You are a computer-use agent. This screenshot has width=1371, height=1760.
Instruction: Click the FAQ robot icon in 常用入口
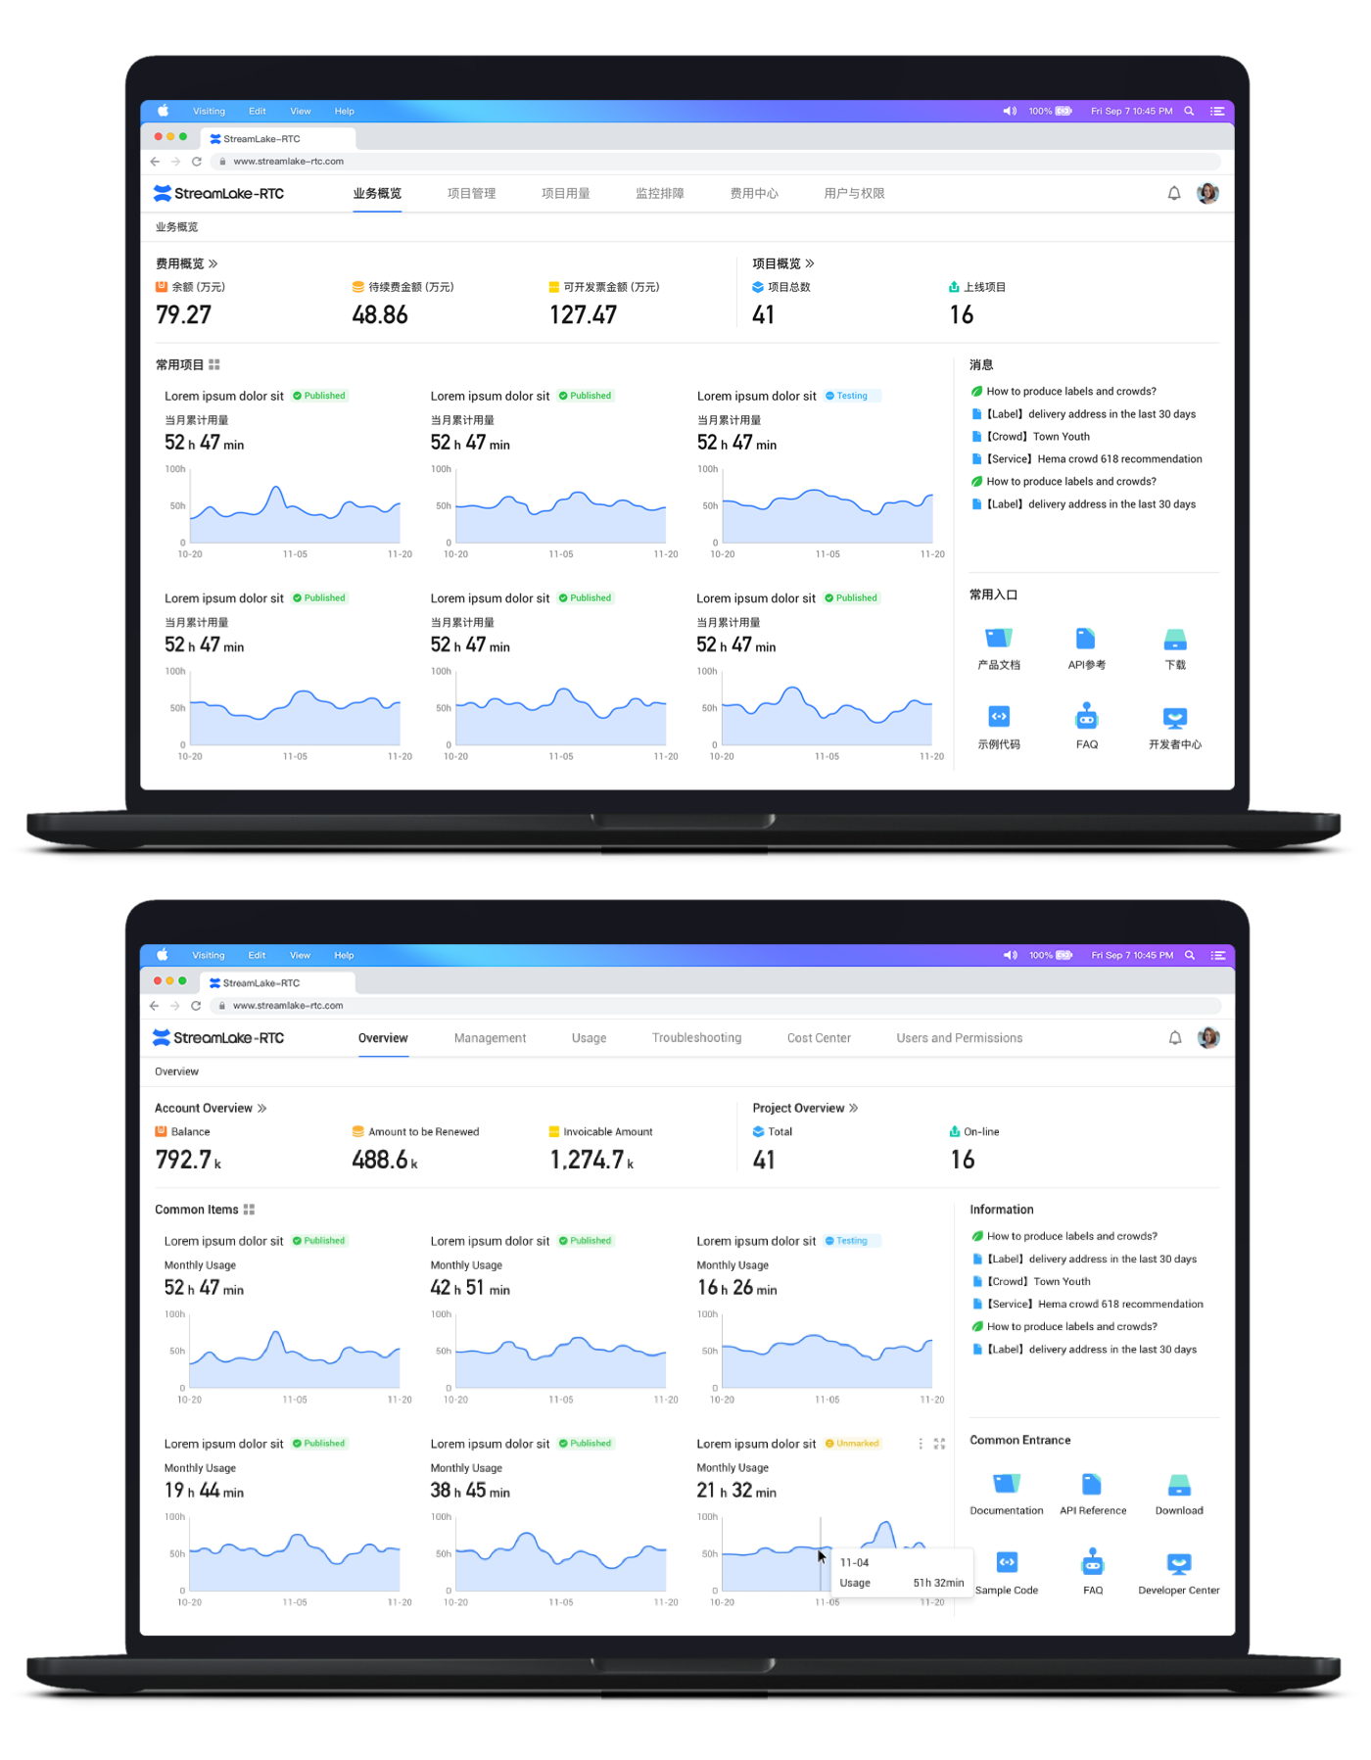point(1086,716)
